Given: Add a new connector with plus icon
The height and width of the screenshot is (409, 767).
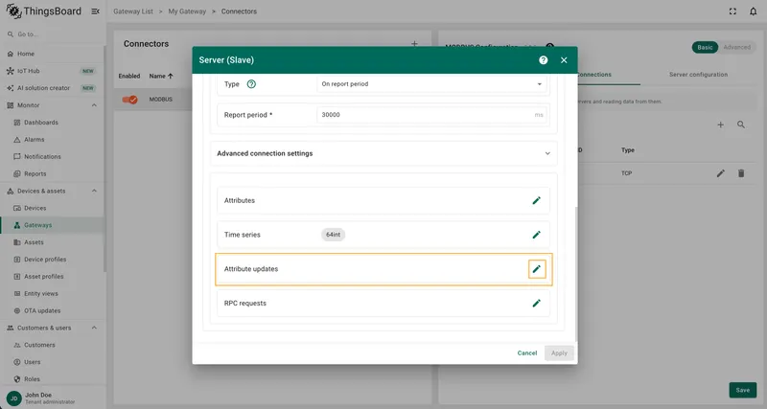Looking at the screenshot, I should 414,43.
